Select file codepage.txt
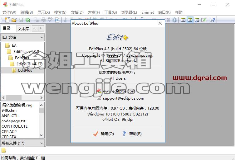 (x=13, y=121)
